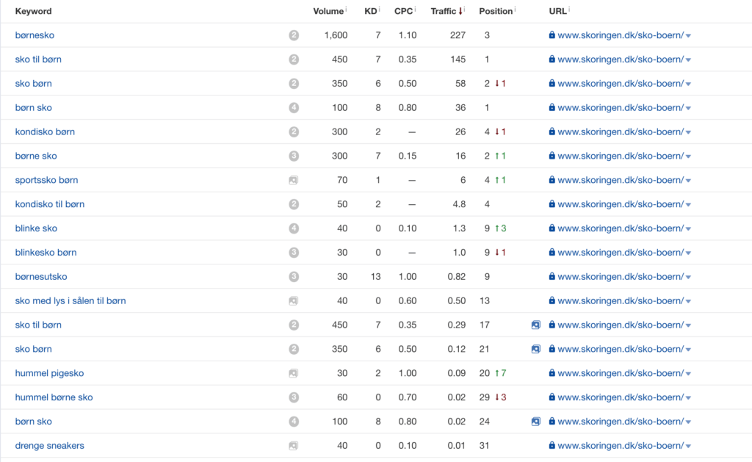The width and height of the screenshot is (752, 462).
Task: Click image SERP icon for drenge sneakers
Action: point(294,446)
